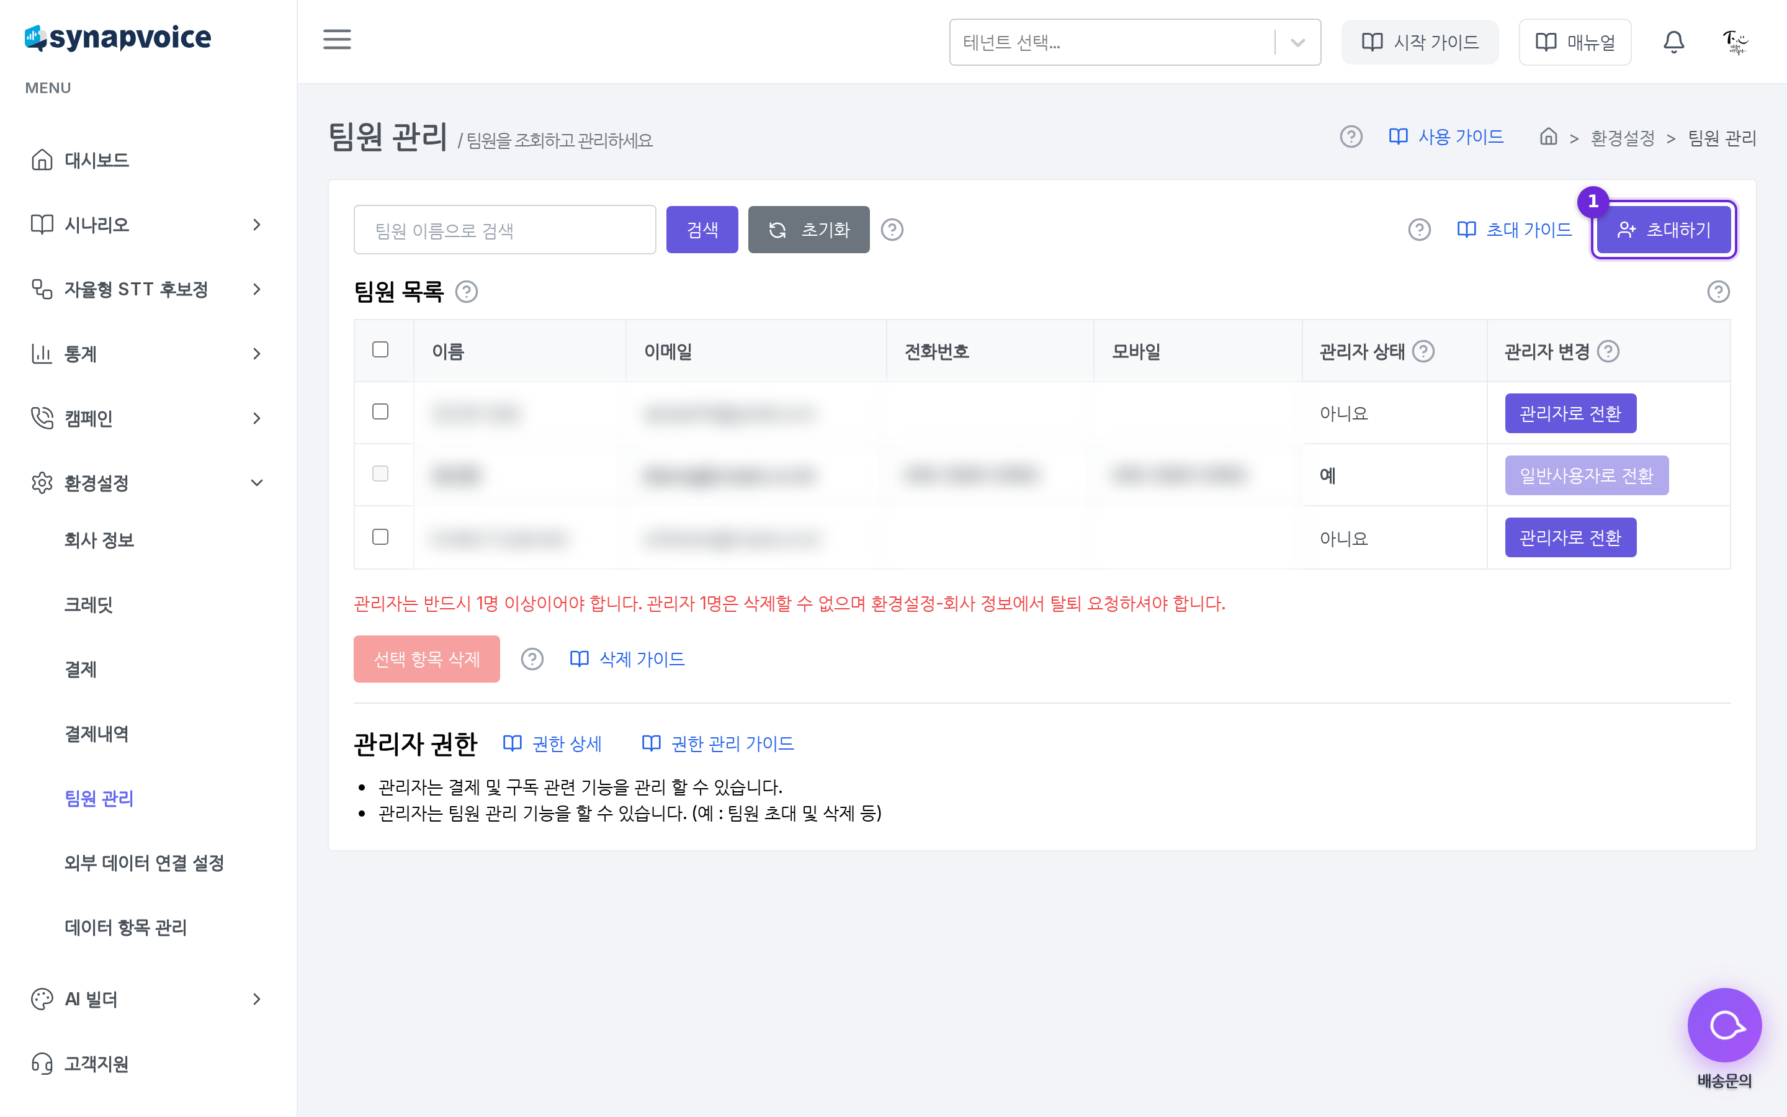
Task: Open the 초대 가이드 link
Action: (x=1515, y=230)
